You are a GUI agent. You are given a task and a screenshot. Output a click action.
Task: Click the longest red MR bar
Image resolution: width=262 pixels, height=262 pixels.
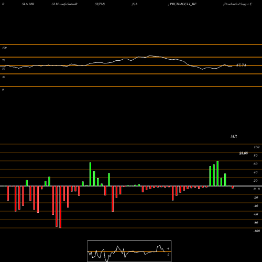pos(60,207)
